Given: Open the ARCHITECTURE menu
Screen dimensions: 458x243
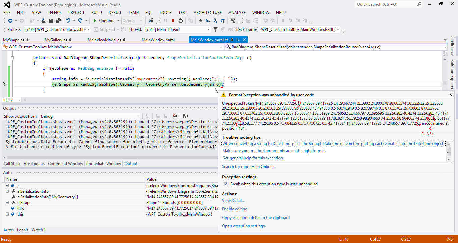Looking at the screenshot, I should pyautogui.click(x=208, y=13).
